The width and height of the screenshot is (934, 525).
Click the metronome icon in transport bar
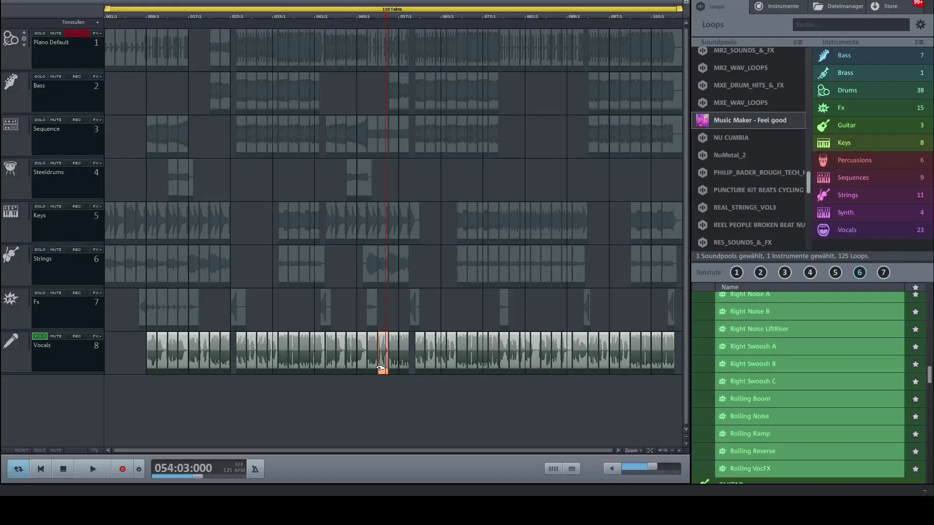255,469
